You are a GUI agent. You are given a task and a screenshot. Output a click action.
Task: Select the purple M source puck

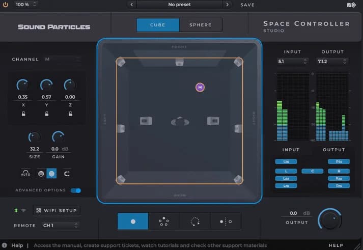(200, 87)
